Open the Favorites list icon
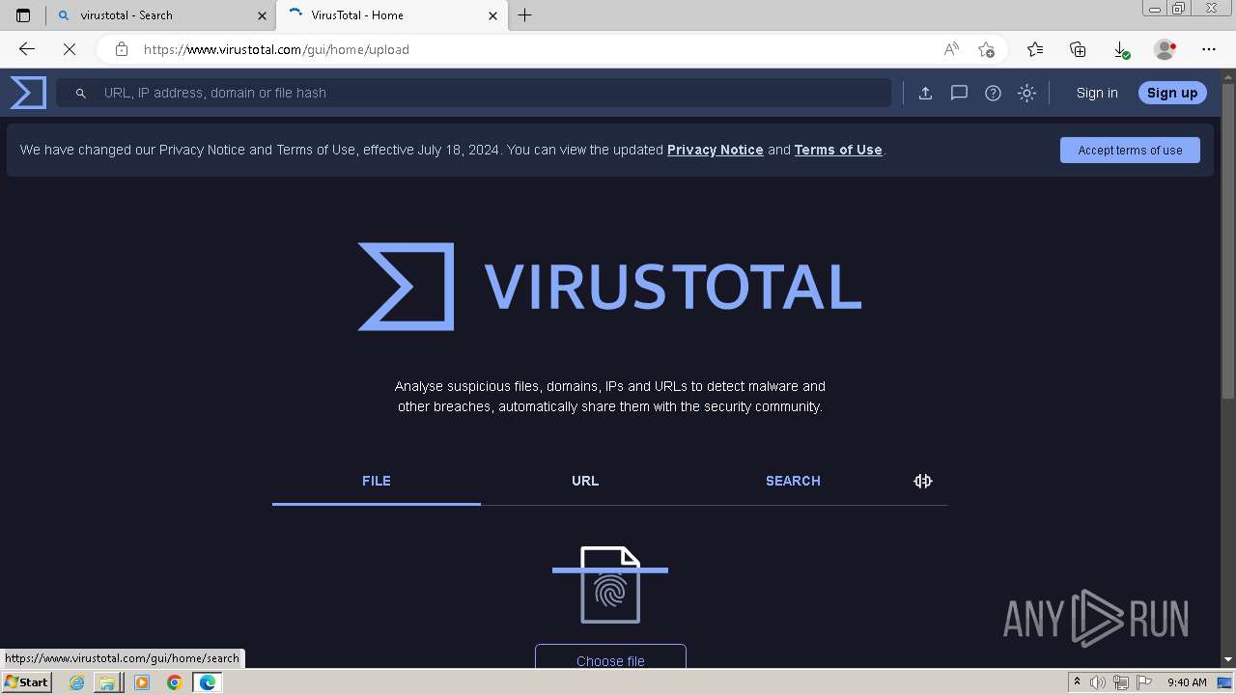 (1035, 49)
